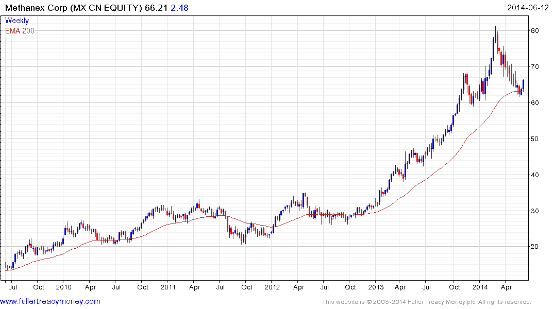Click the 60 price axis label
The height and width of the screenshot is (309, 554).
534,103
